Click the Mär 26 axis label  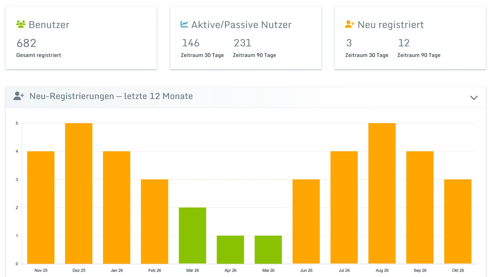coord(193,270)
